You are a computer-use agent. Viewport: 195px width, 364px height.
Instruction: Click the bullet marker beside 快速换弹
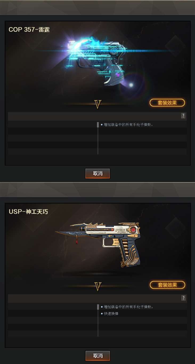(102, 314)
